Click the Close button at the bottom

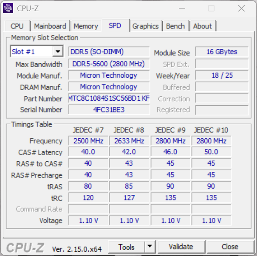pyautogui.click(x=230, y=247)
